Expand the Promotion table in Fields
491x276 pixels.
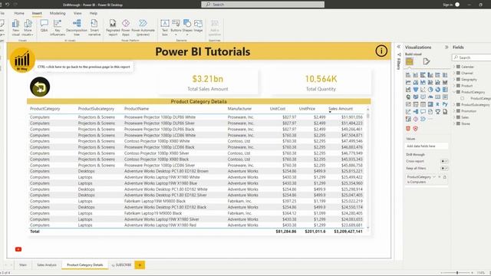[454, 110]
